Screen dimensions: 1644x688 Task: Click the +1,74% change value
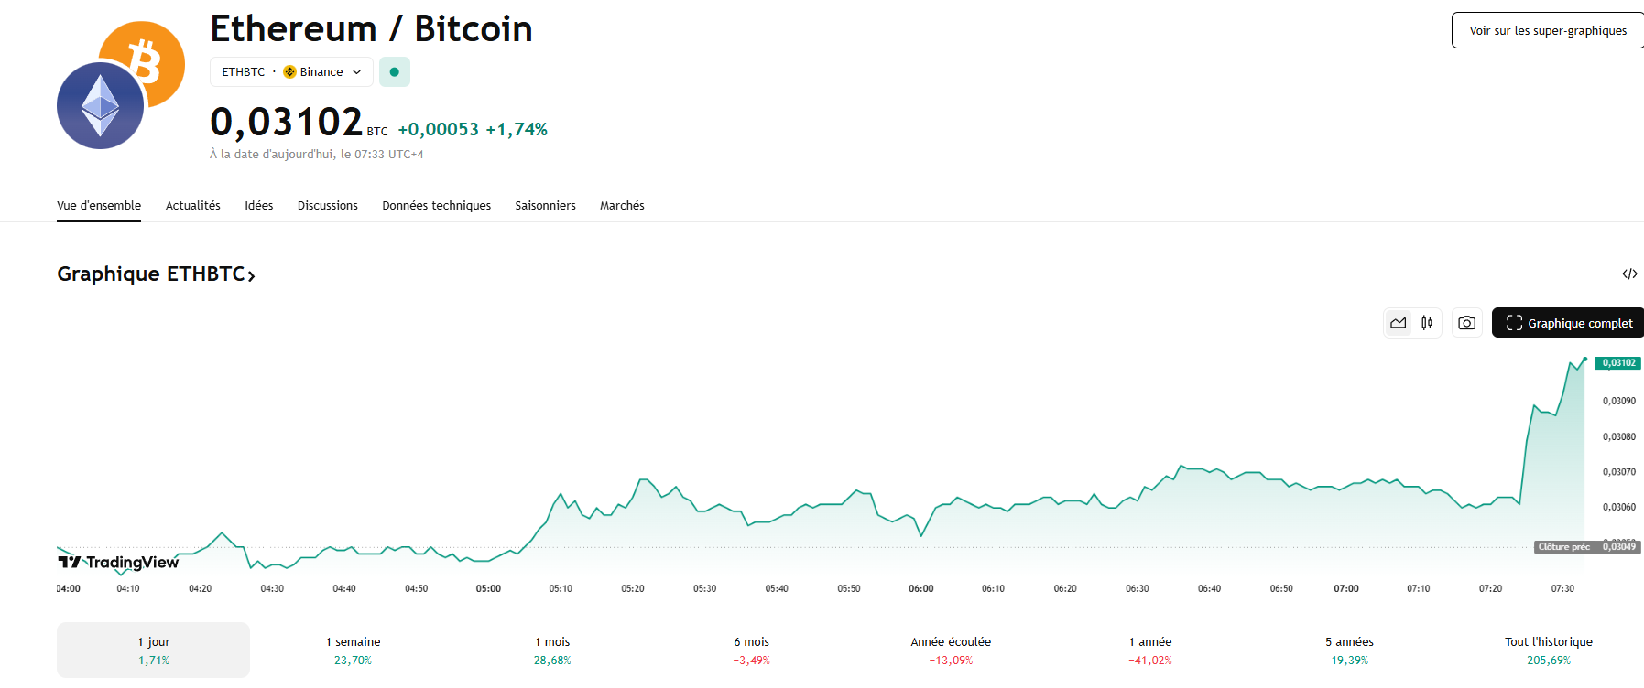coord(517,129)
